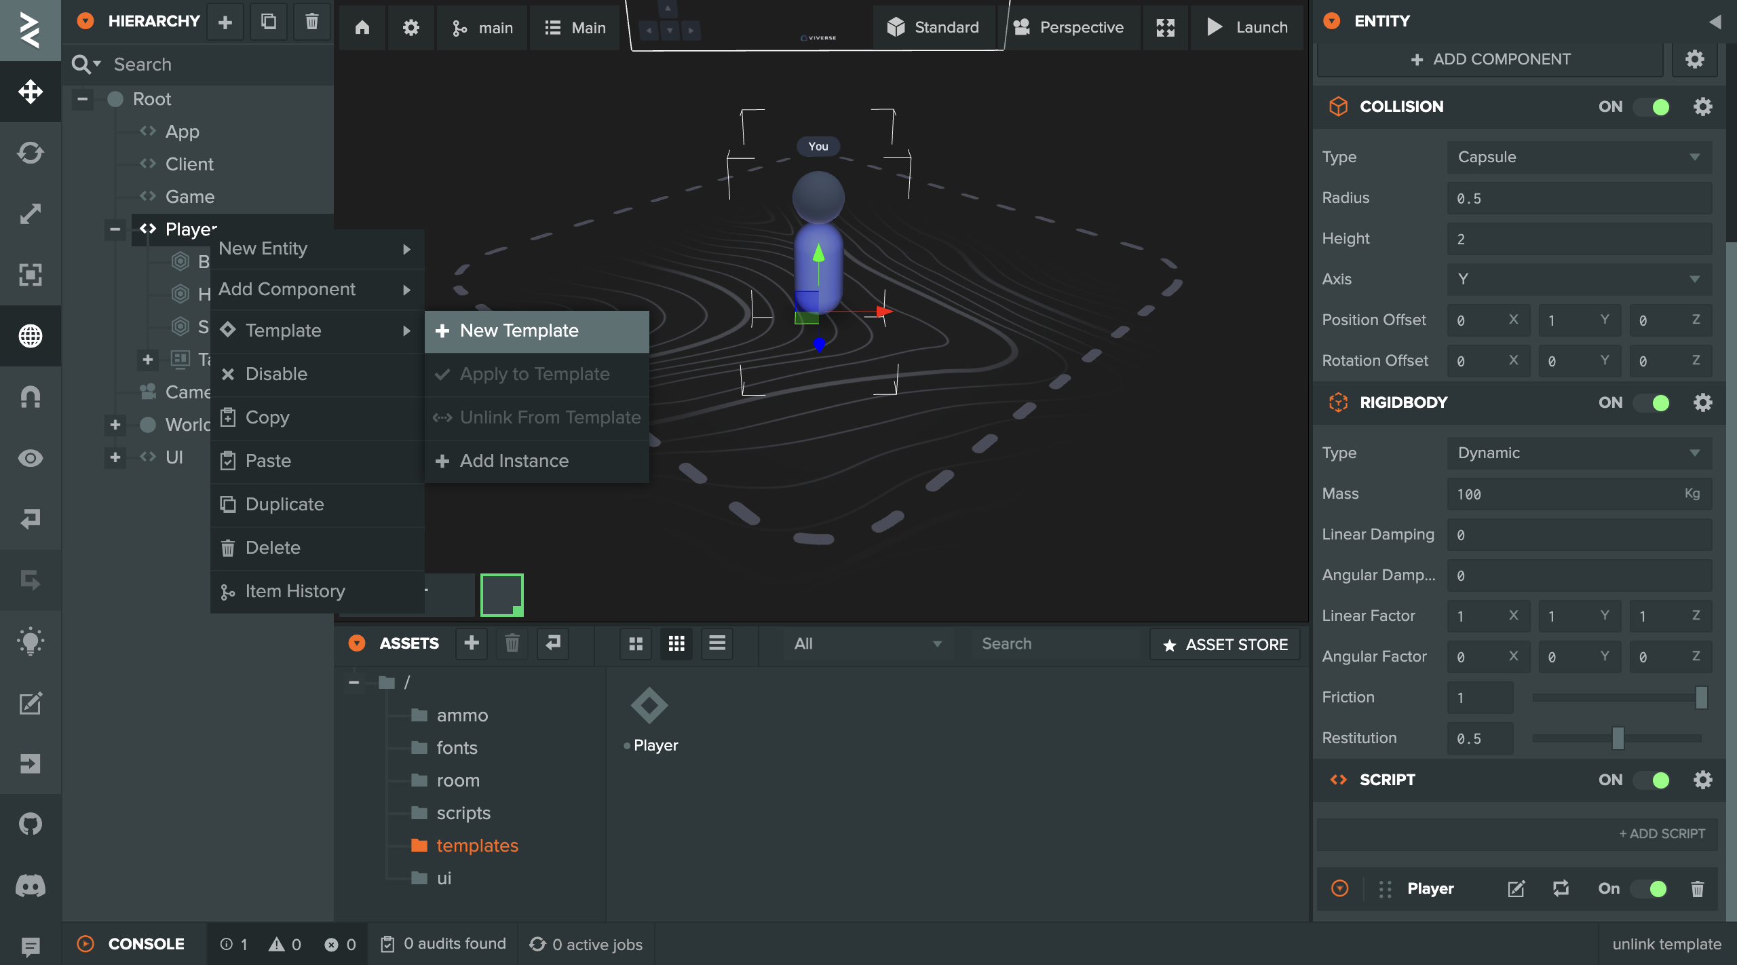Switch assets to list view icon

(x=717, y=643)
